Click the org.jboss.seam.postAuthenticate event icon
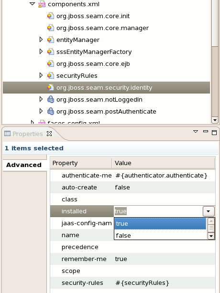 51,112
